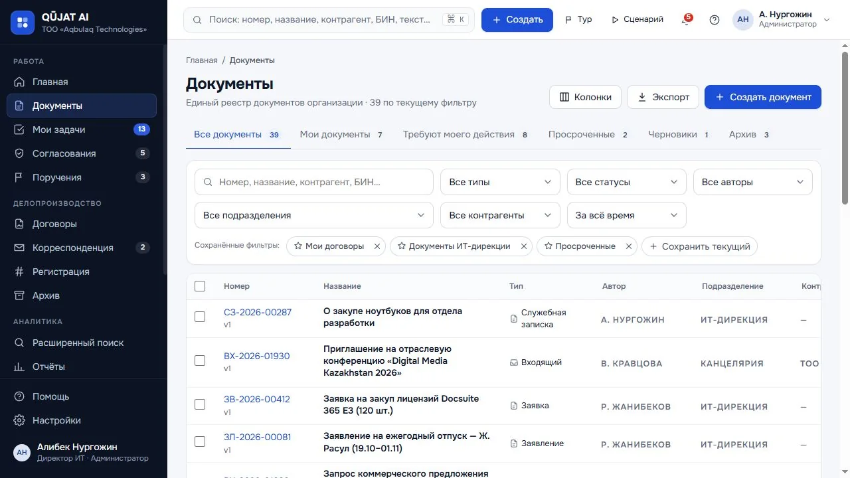Open Договоры section in the sidebar
850x478 pixels.
(82, 224)
